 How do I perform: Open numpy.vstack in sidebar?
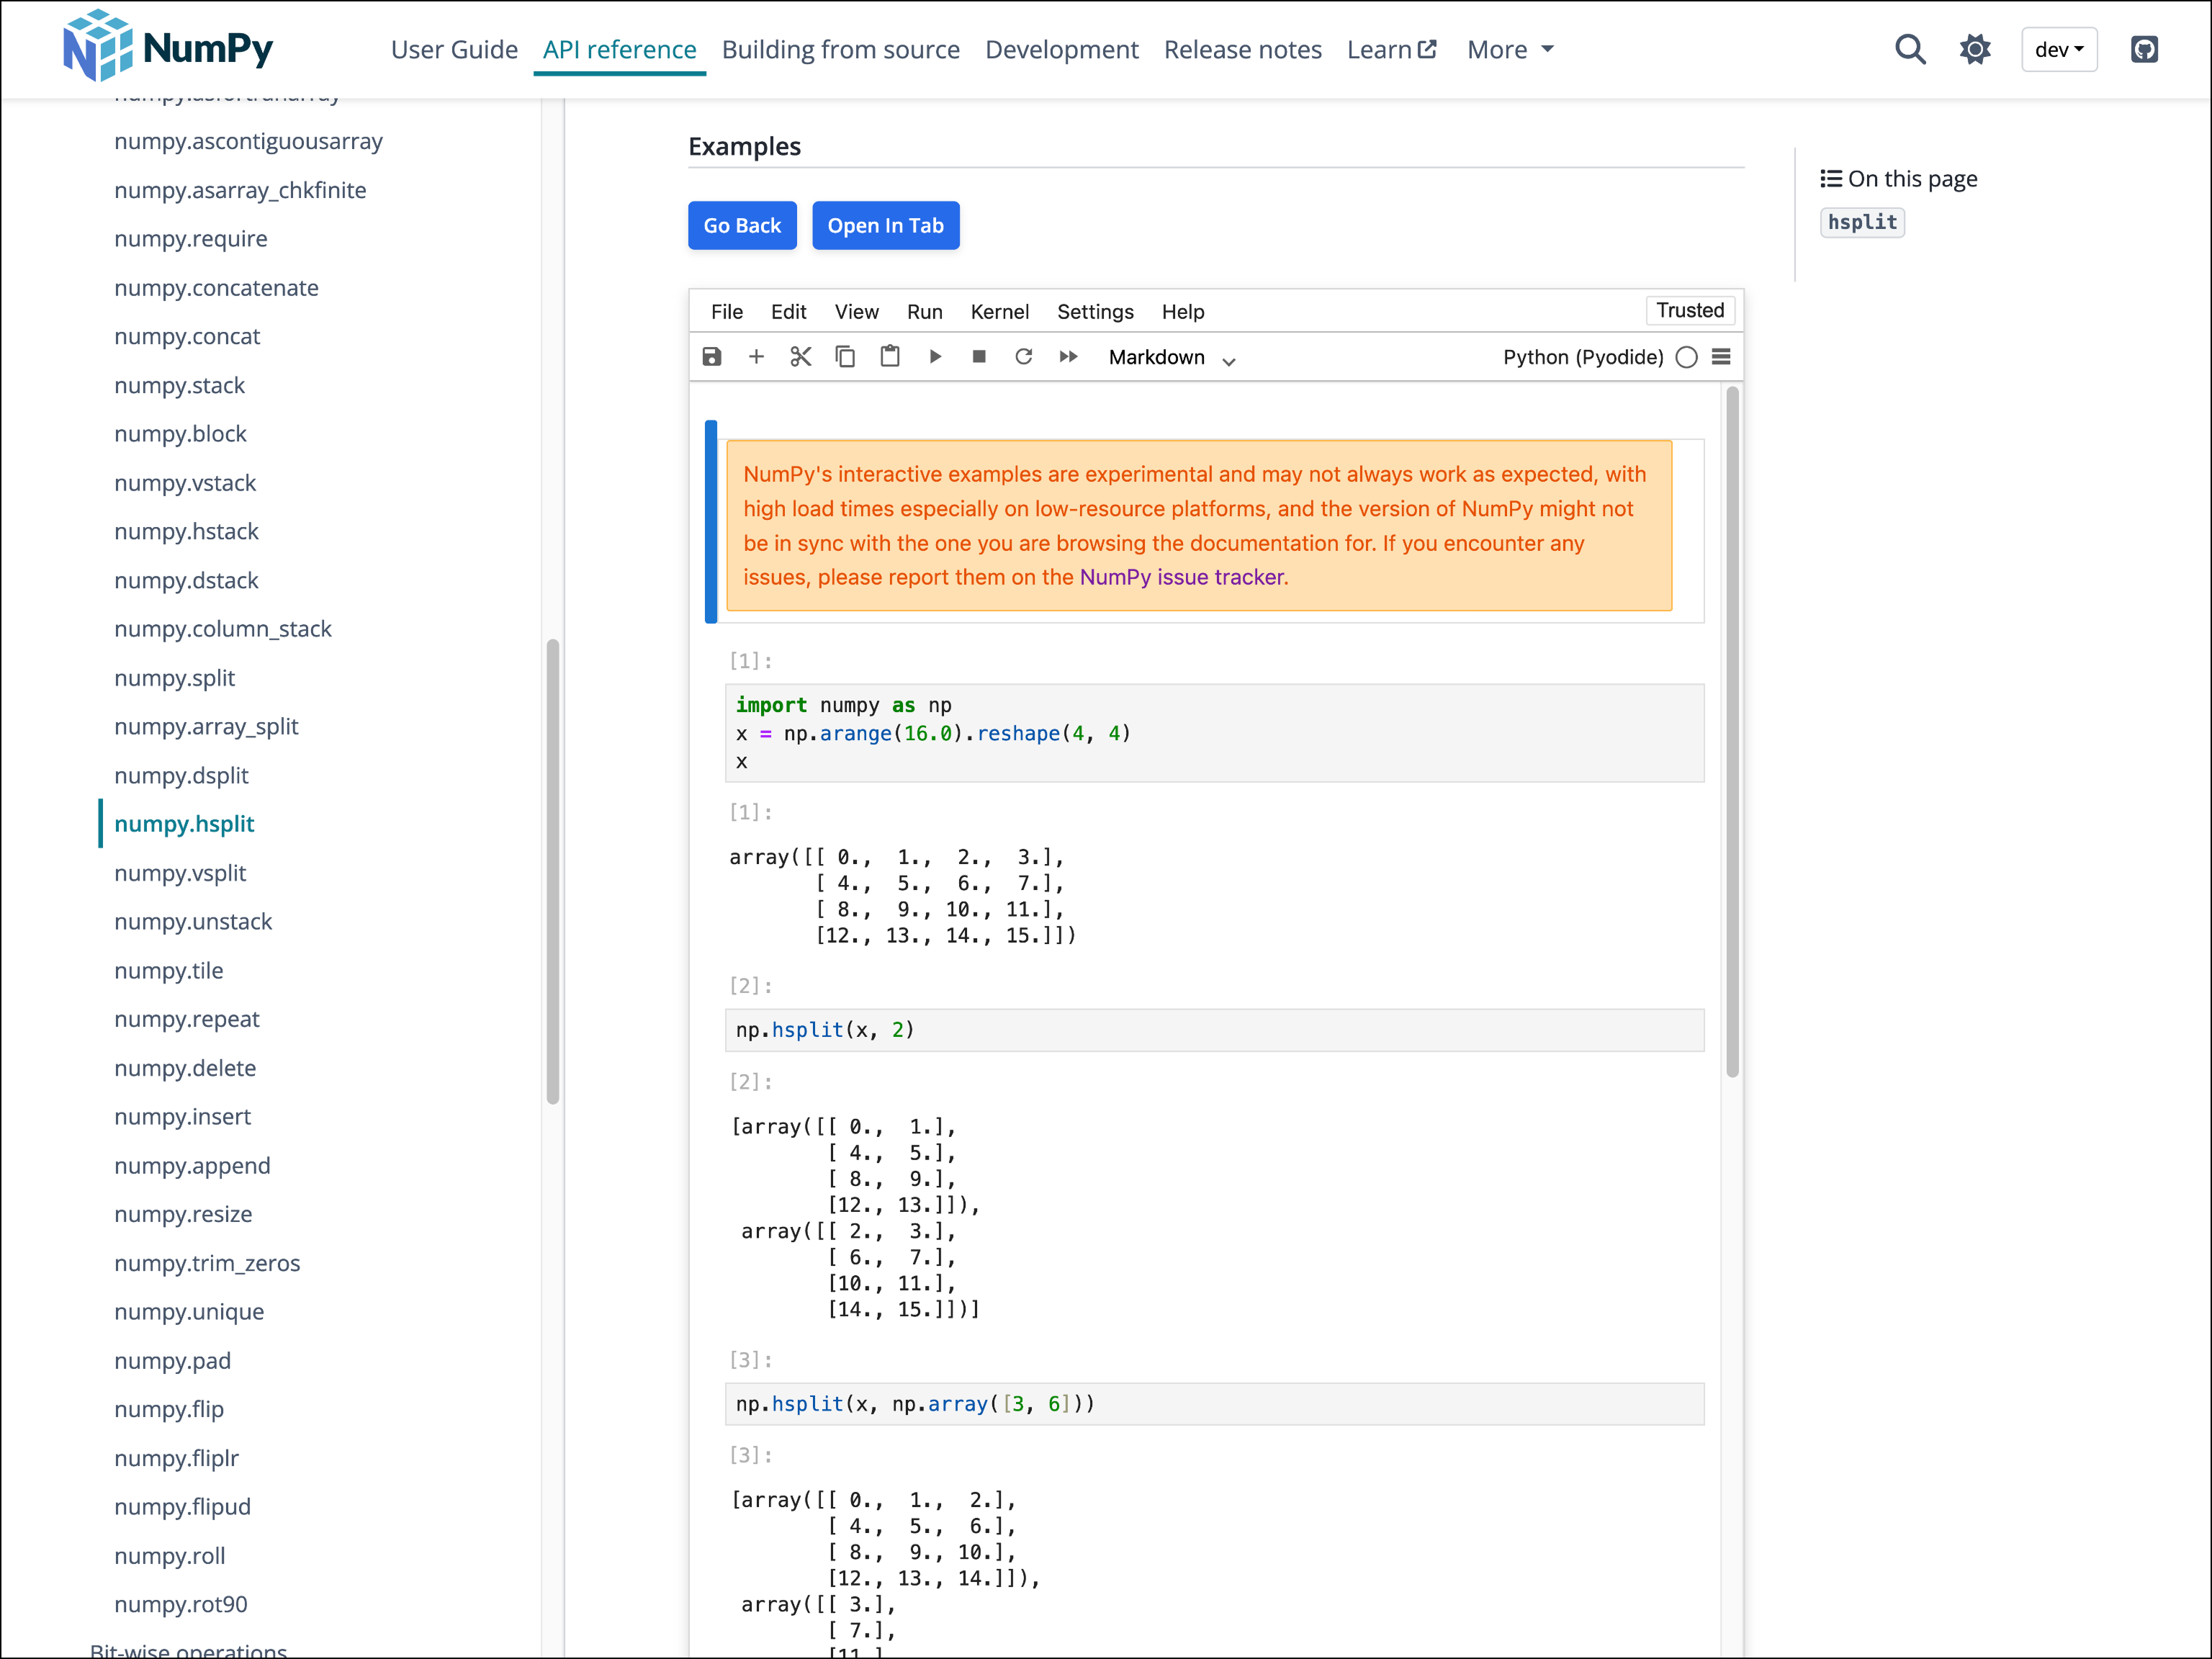point(185,483)
